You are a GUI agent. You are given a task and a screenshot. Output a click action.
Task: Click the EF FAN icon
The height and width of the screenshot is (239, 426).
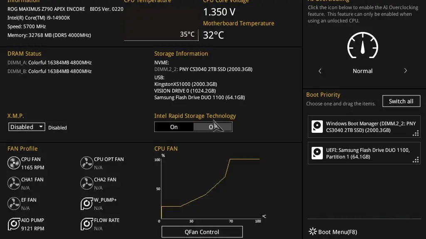[14, 204]
